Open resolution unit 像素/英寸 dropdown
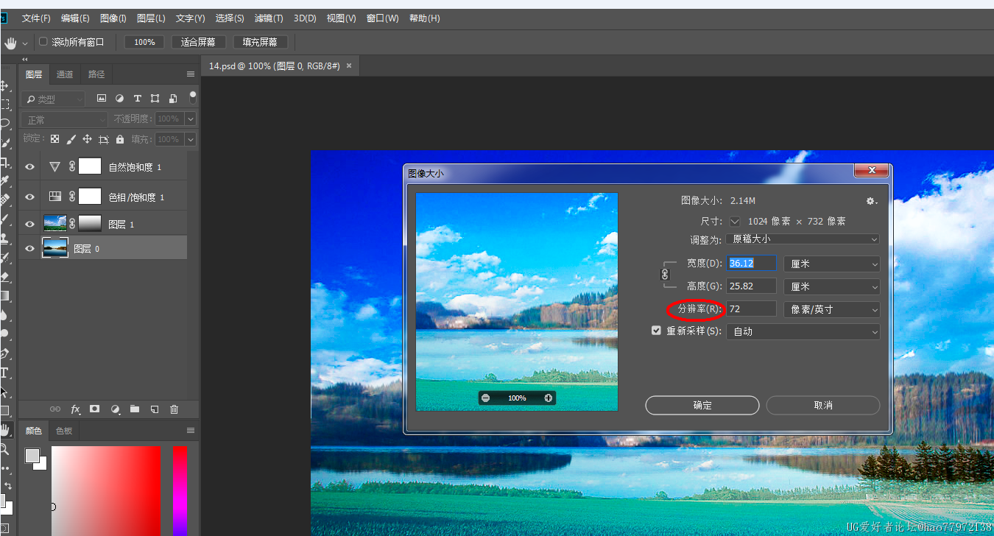The height and width of the screenshot is (536, 994). pyautogui.click(x=831, y=309)
